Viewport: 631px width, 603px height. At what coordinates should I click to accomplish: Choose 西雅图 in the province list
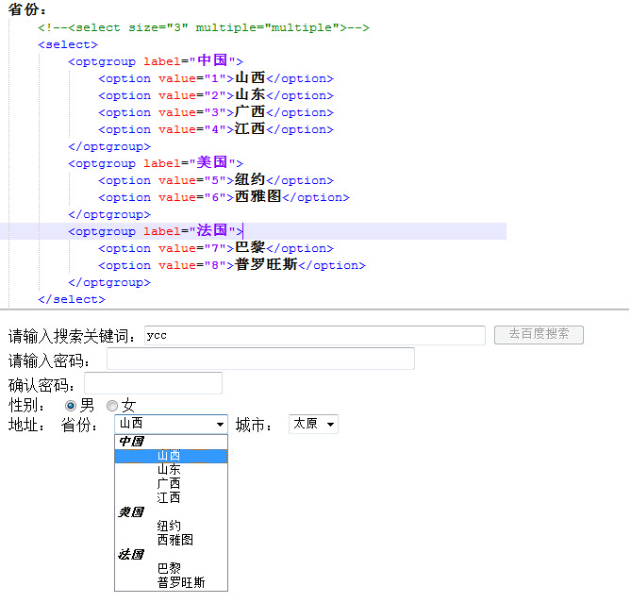point(171,540)
